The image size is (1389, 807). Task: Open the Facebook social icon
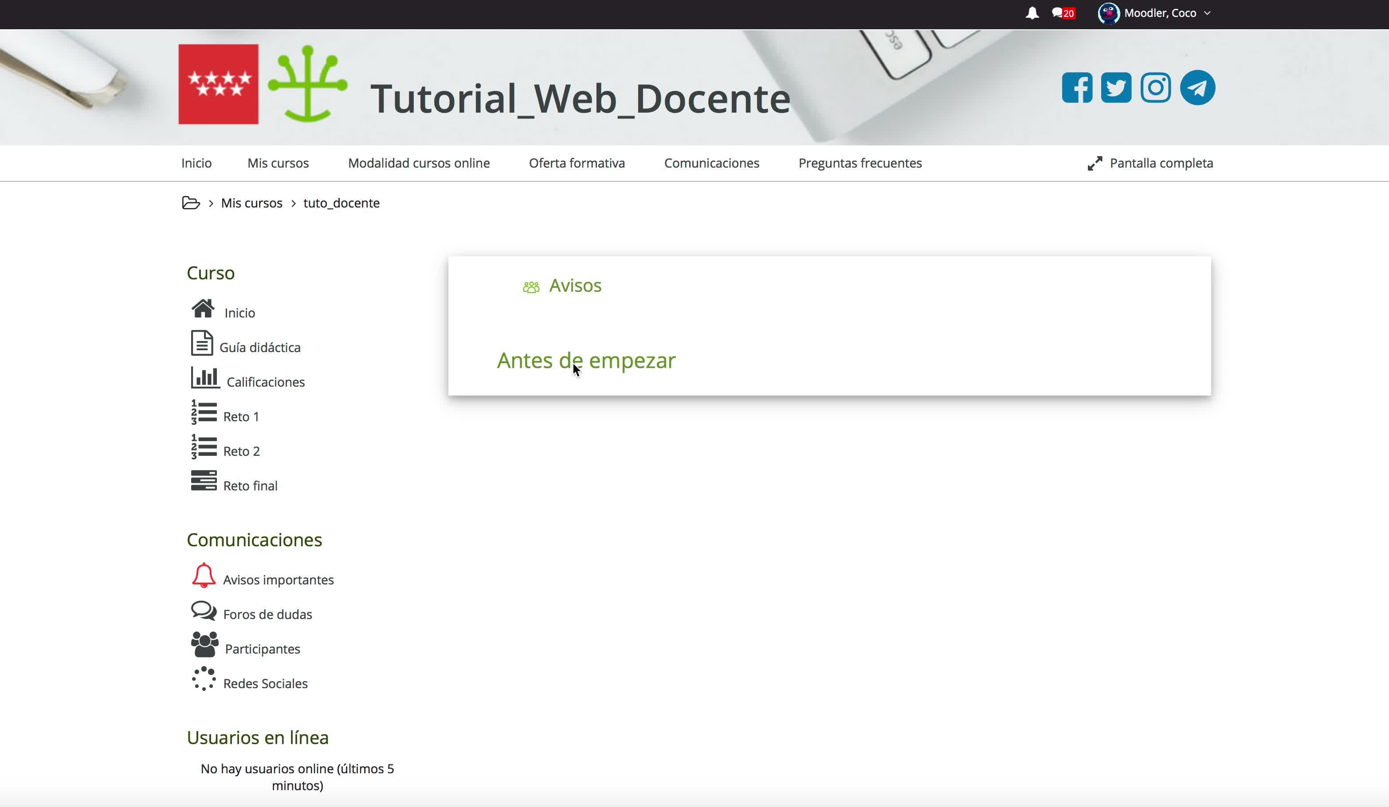coord(1077,88)
